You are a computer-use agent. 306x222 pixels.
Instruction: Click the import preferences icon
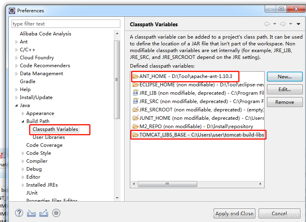[x=31, y=213]
